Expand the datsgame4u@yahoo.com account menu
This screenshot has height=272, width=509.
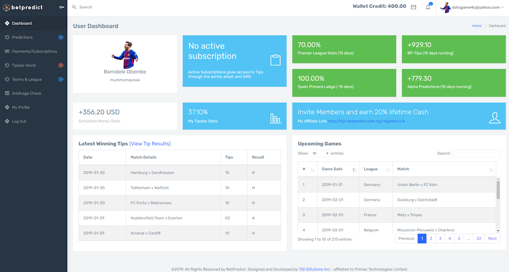478,7
